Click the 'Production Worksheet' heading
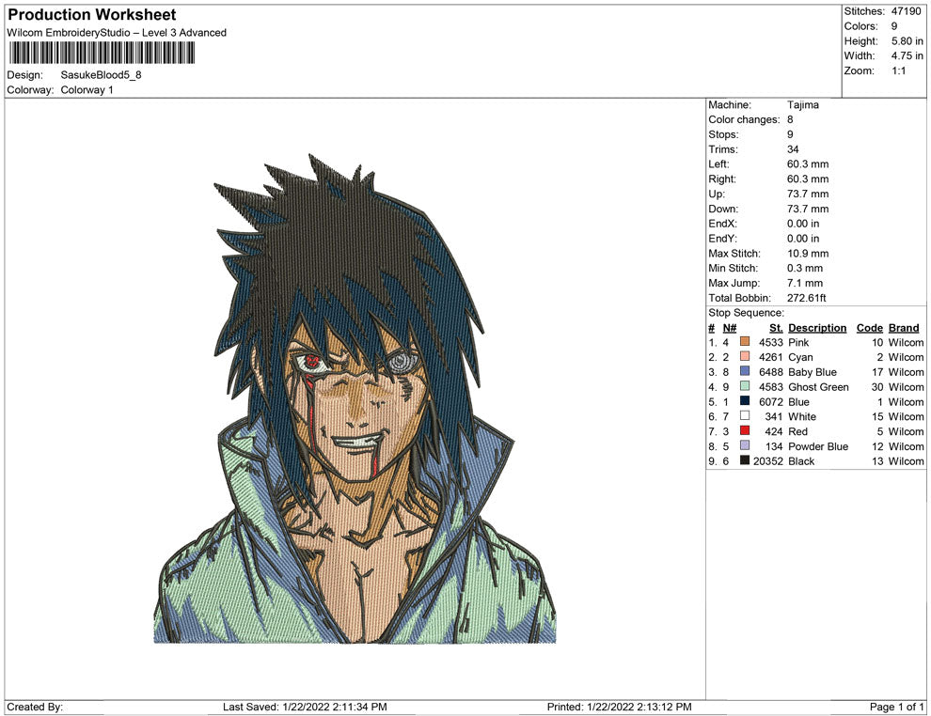 pyautogui.click(x=92, y=15)
